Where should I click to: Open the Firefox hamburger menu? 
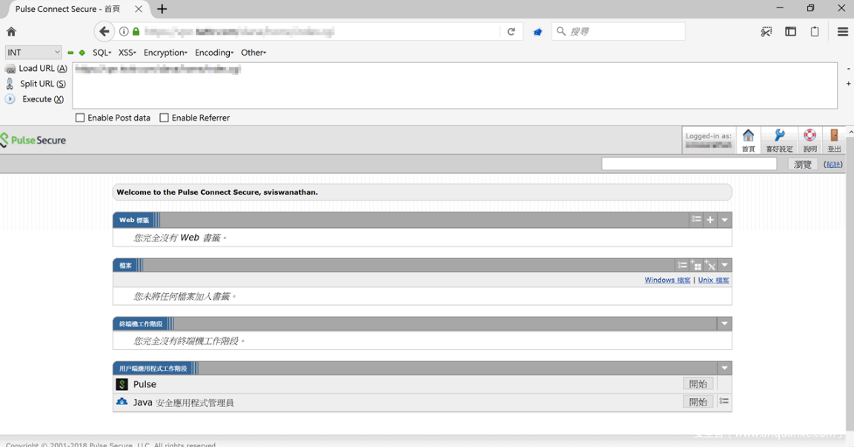[x=843, y=32]
